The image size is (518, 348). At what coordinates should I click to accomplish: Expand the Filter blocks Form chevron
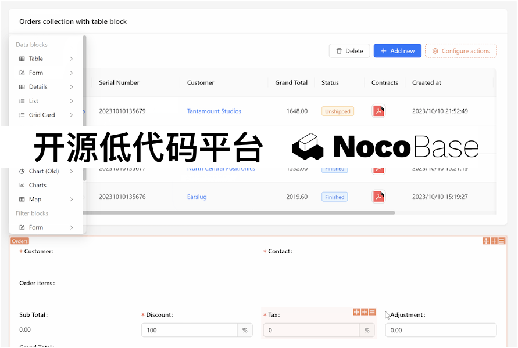(72, 227)
